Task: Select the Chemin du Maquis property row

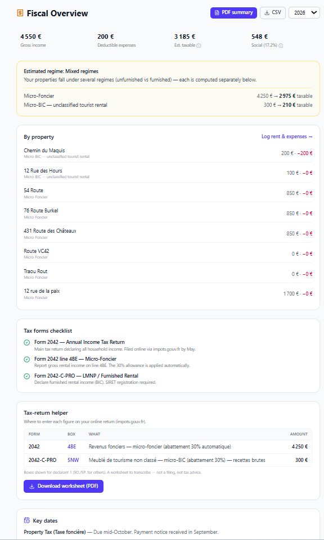Action: (168, 153)
